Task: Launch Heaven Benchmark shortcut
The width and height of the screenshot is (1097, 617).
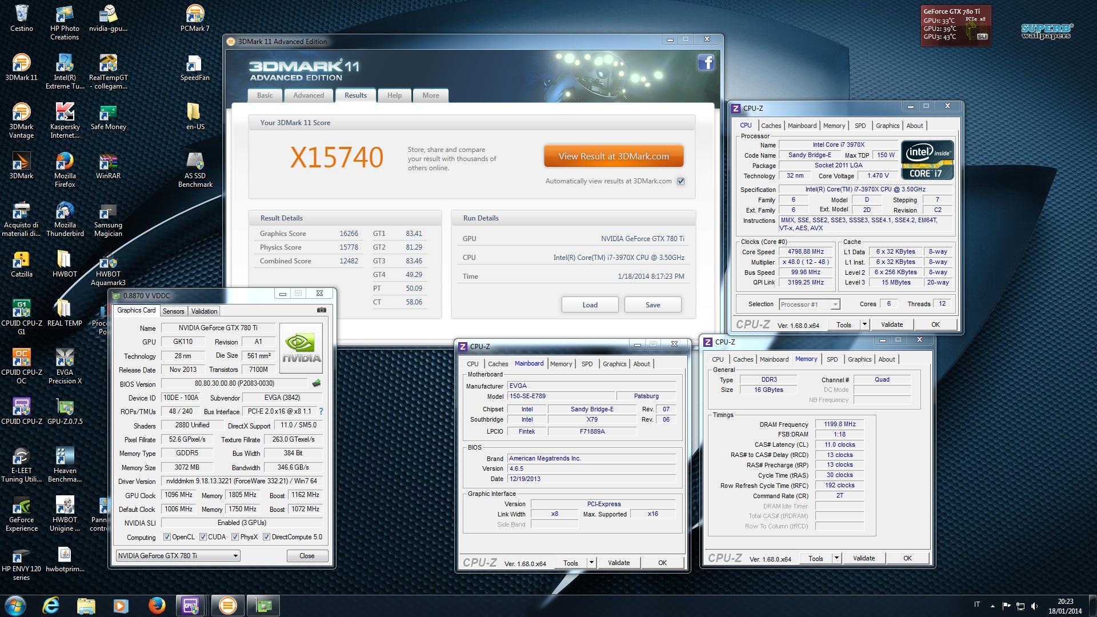Action: pos(65,465)
